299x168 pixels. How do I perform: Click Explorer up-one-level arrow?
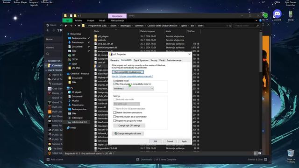click(79, 26)
